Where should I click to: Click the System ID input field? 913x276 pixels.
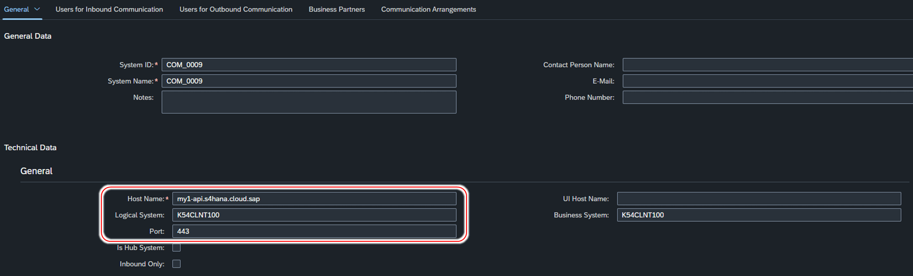coord(309,65)
